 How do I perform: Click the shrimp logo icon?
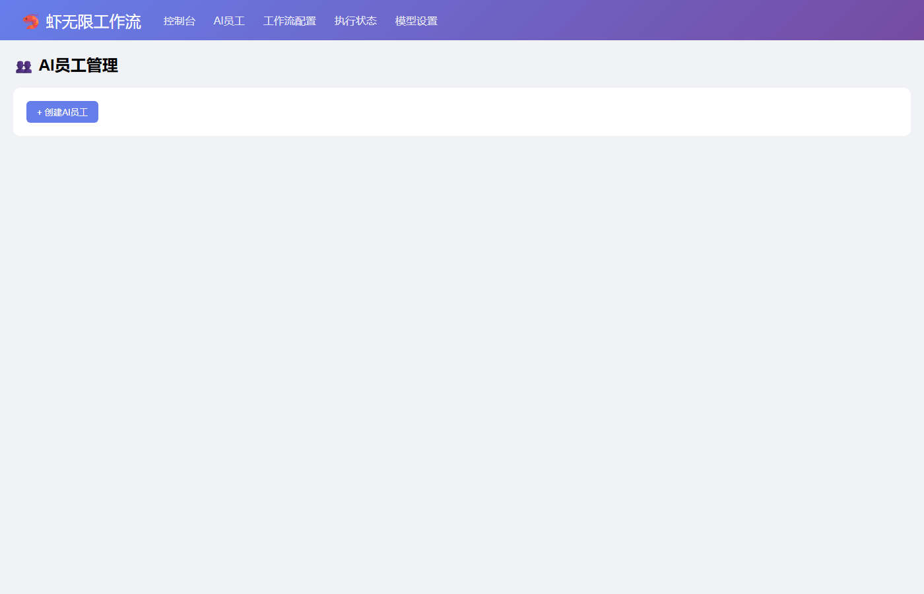(30, 21)
